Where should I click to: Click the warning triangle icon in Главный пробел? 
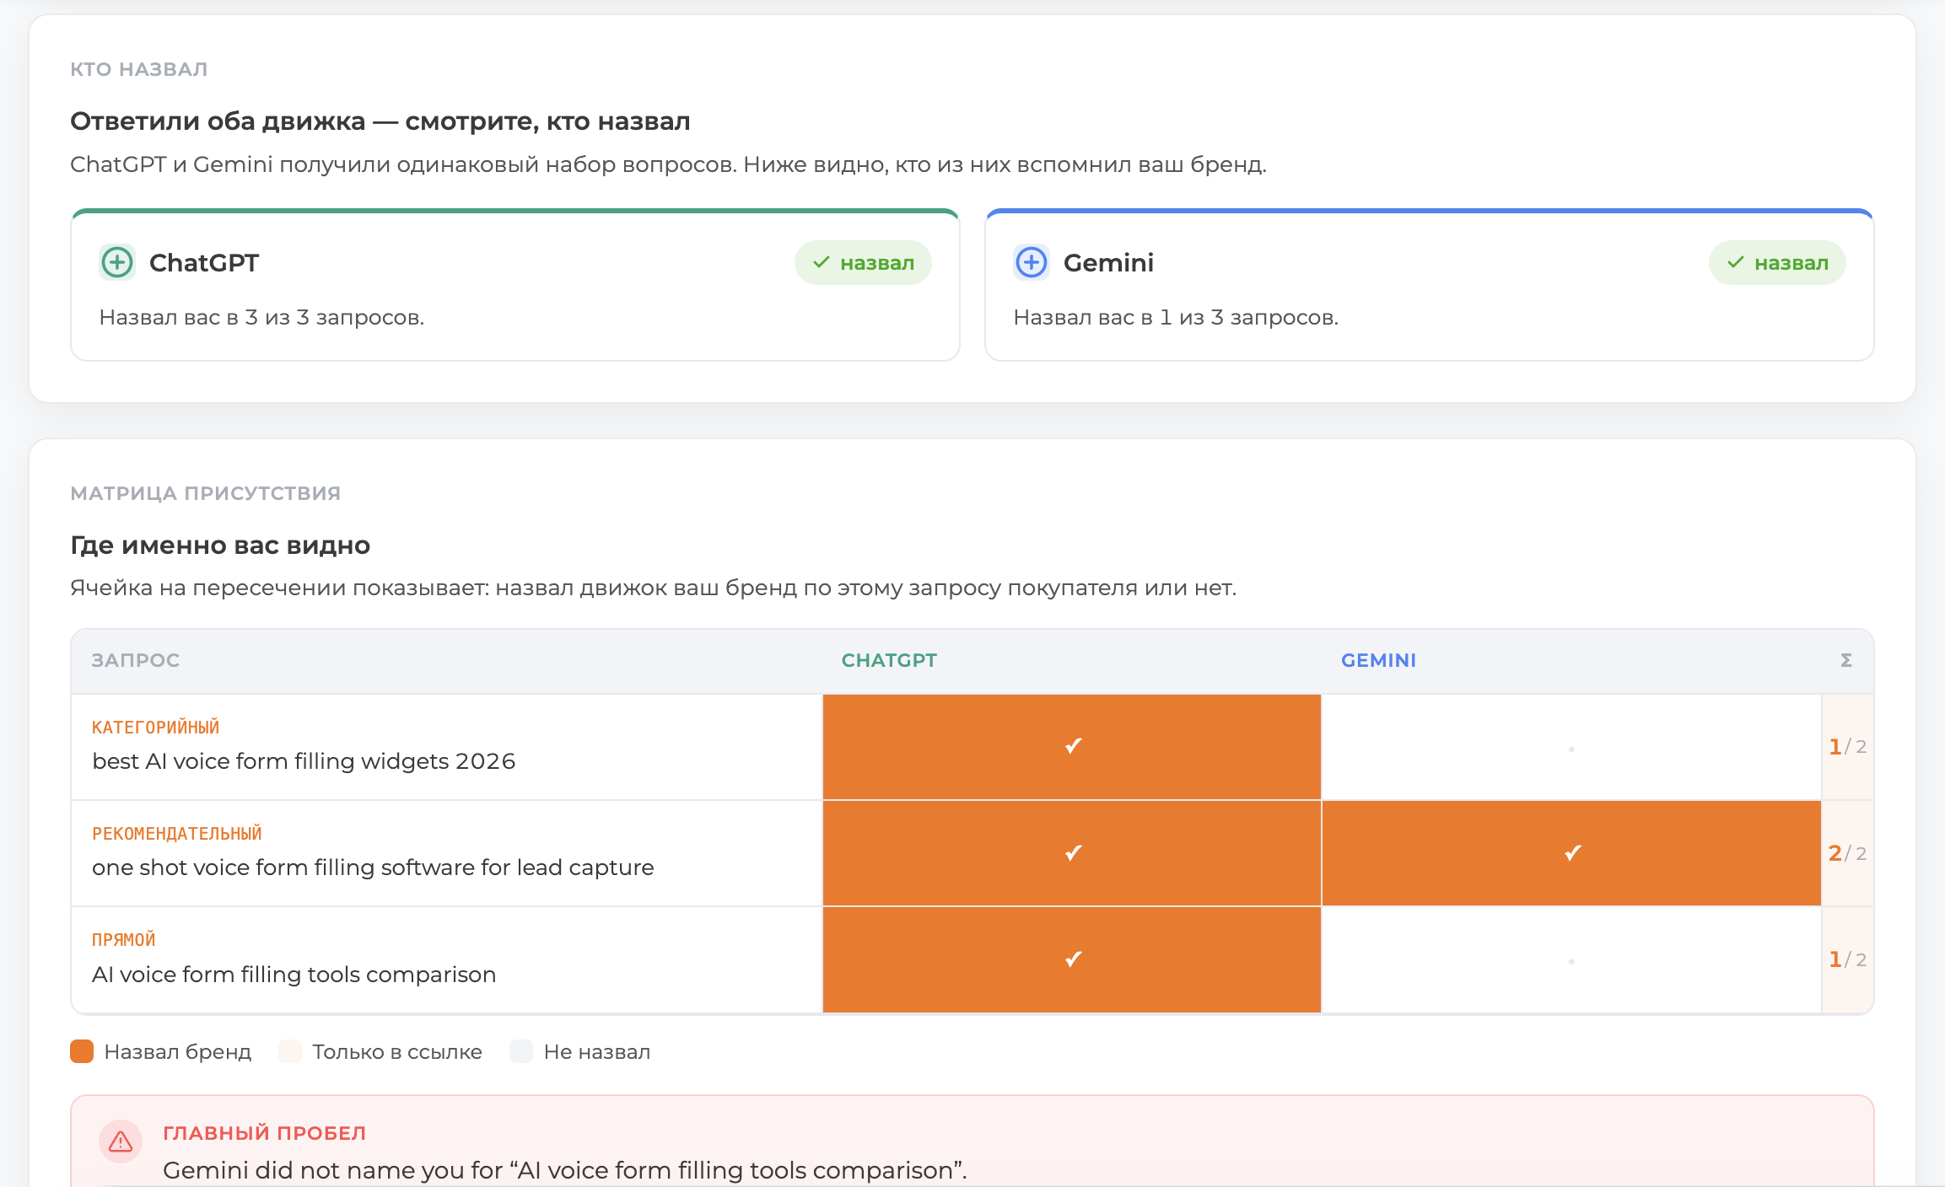121,1141
